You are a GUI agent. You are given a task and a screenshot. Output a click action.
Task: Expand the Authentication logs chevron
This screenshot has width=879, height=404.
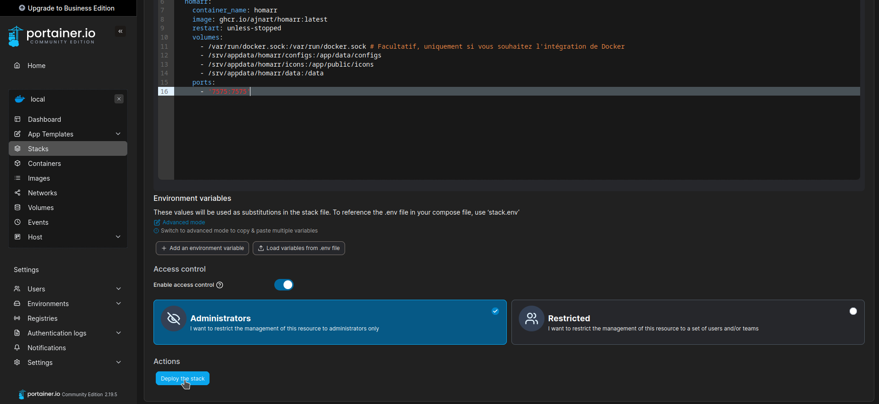tap(119, 333)
